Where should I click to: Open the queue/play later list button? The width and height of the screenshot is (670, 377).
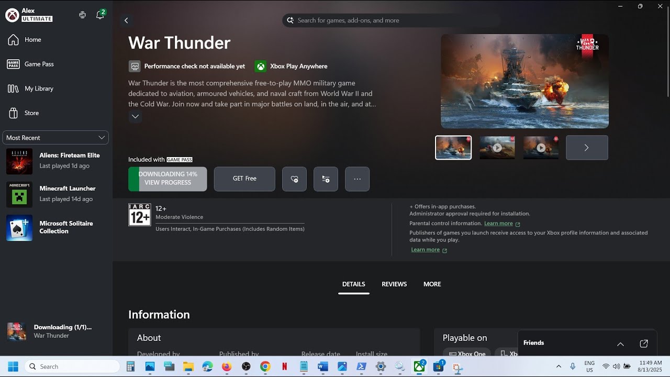click(x=326, y=179)
